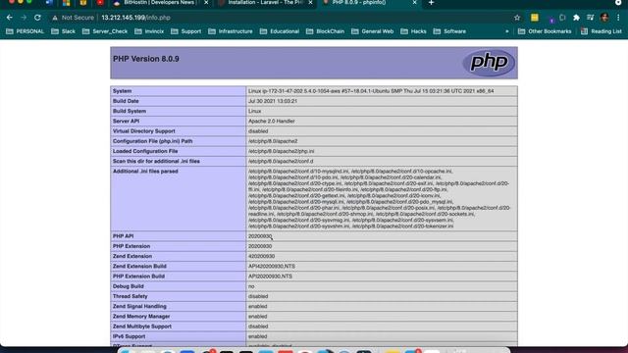Open the Educational bookmarks folder

tap(280, 31)
